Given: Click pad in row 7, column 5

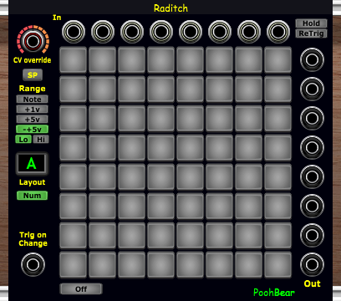Looking at the screenshot, I should pyautogui.click(x=190, y=235).
